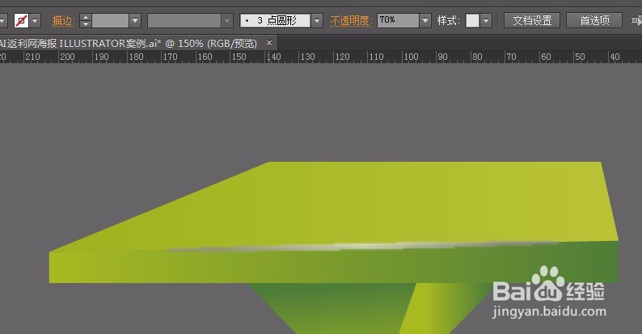Open the Stroke panel via the 描边 label

point(62,20)
